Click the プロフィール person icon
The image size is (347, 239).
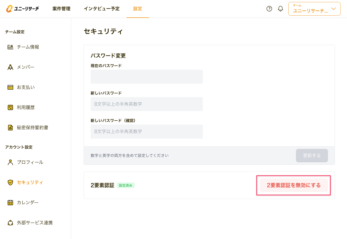pyautogui.click(x=10, y=162)
